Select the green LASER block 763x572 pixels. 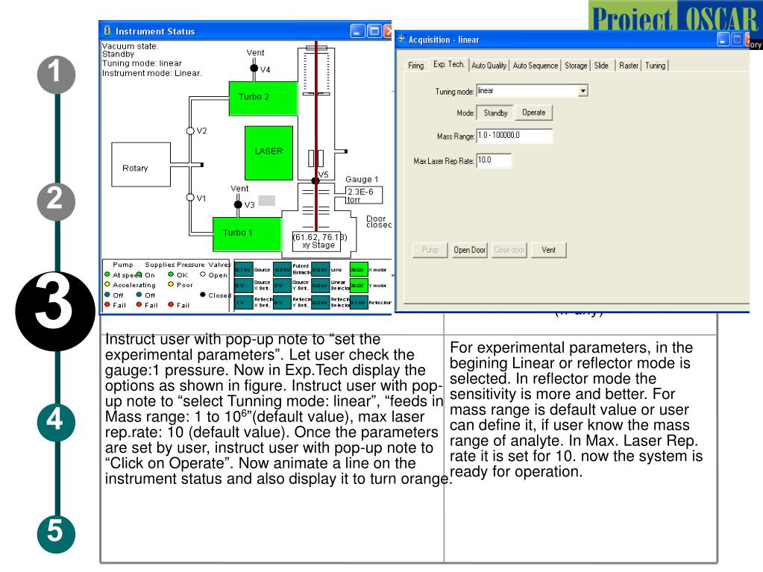pyautogui.click(x=269, y=153)
